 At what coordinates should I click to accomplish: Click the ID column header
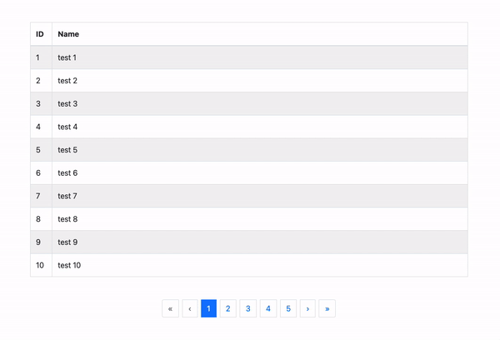tap(41, 34)
